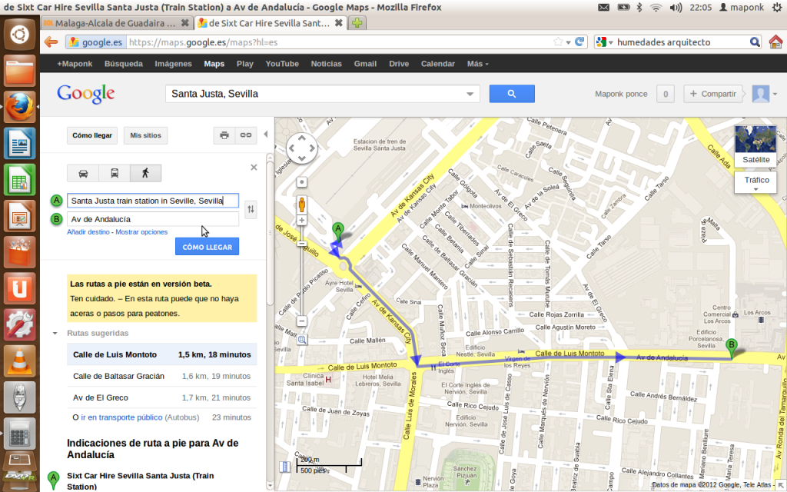Open Firefox from Ubuntu launcher
The height and width of the screenshot is (492, 787).
point(19,107)
